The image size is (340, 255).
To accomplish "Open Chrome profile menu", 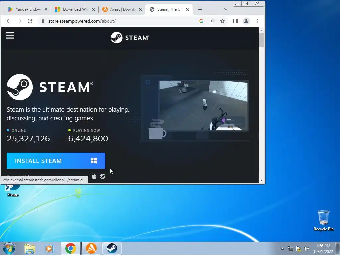I will [246, 21].
